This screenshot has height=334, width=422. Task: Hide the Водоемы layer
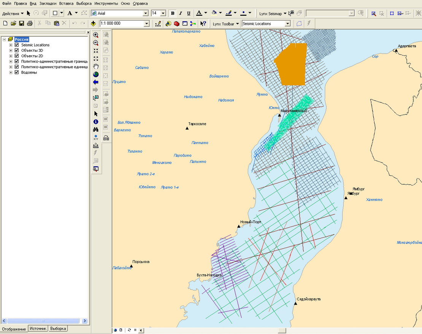tap(17, 72)
